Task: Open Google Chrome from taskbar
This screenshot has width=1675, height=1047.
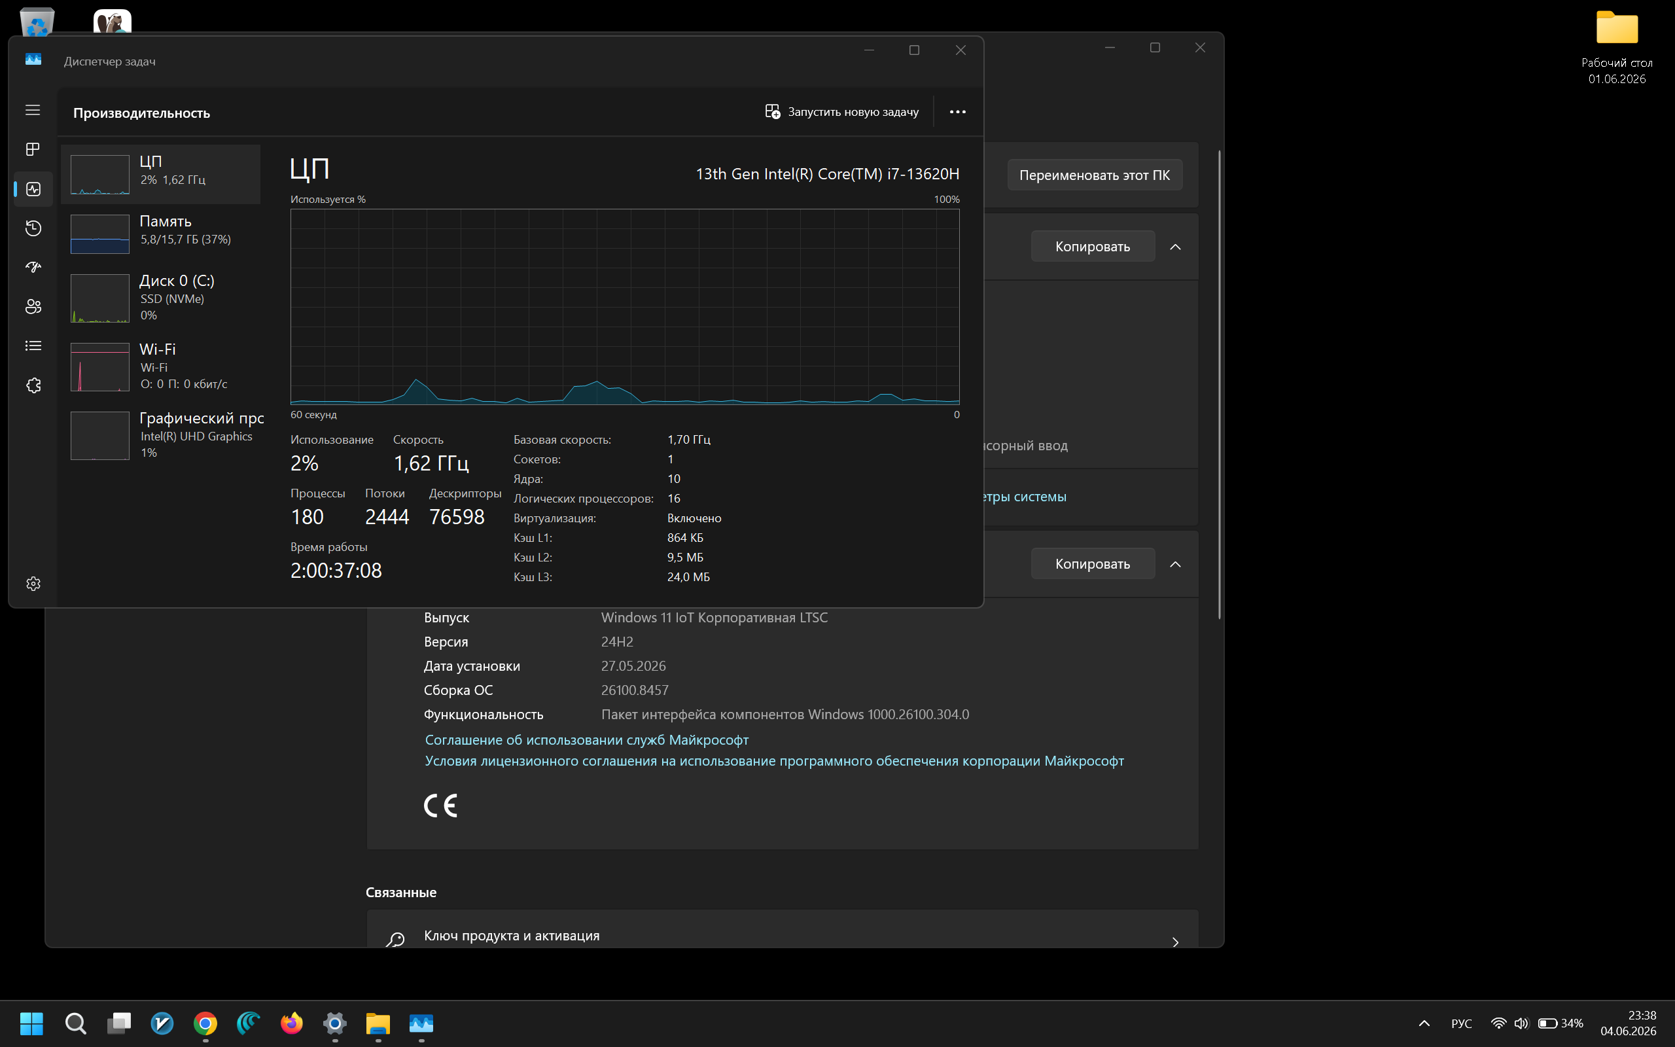Action: click(x=205, y=1023)
